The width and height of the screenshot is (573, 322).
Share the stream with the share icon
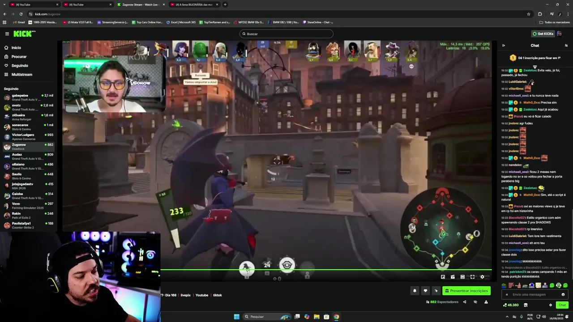click(x=464, y=302)
